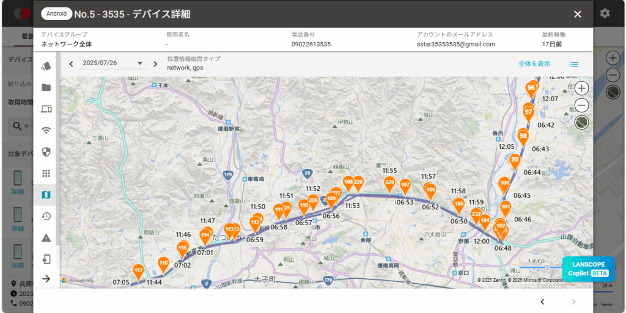Image resolution: width=626 pixels, height=313 pixels.
Task: Toggle the location list view icon
Action: (x=573, y=64)
